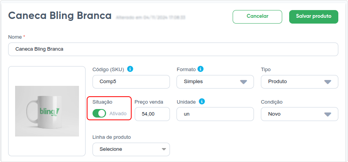
Task: Click the arrow in the Condição combo box
Action: pyautogui.click(x=327, y=114)
